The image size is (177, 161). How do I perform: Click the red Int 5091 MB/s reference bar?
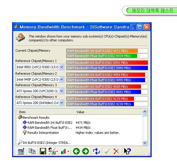coord(107,63)
